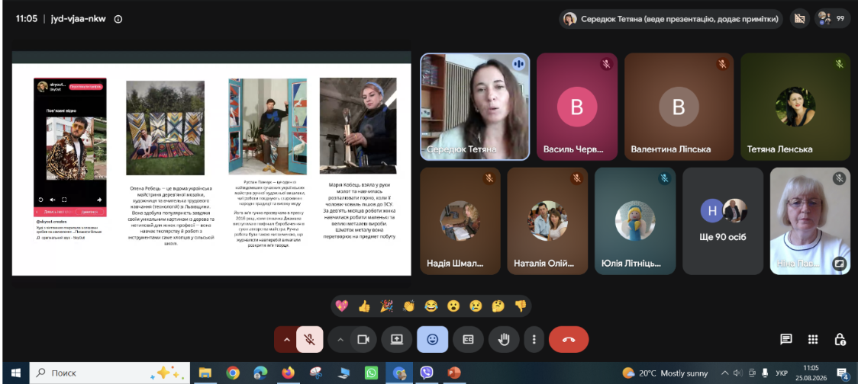Select Ніна Лав... video tile

[x=810, y=221]
